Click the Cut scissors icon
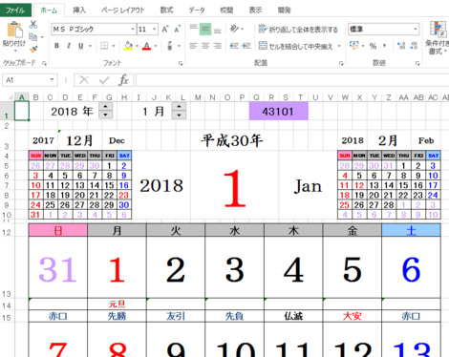449x357 pixels. tap(33, 25)
